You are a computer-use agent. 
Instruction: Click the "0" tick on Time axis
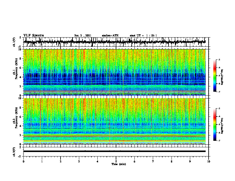pyautogui.click(x=23, y=161)
